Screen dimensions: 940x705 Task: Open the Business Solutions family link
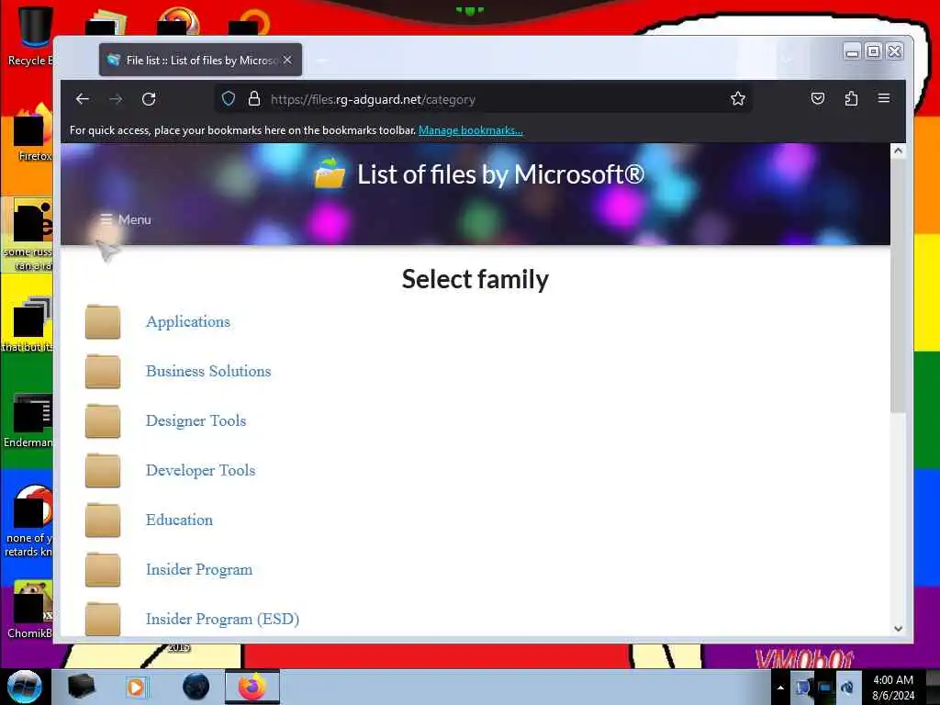(208, 371)
